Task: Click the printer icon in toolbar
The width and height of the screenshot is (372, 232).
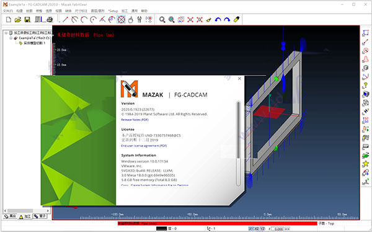Action: (x=50, y=19)
